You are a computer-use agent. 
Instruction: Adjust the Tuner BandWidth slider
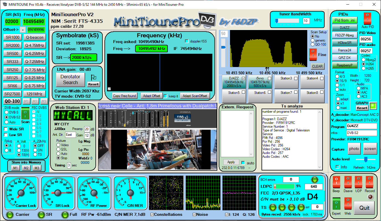(x=277, y=21)
